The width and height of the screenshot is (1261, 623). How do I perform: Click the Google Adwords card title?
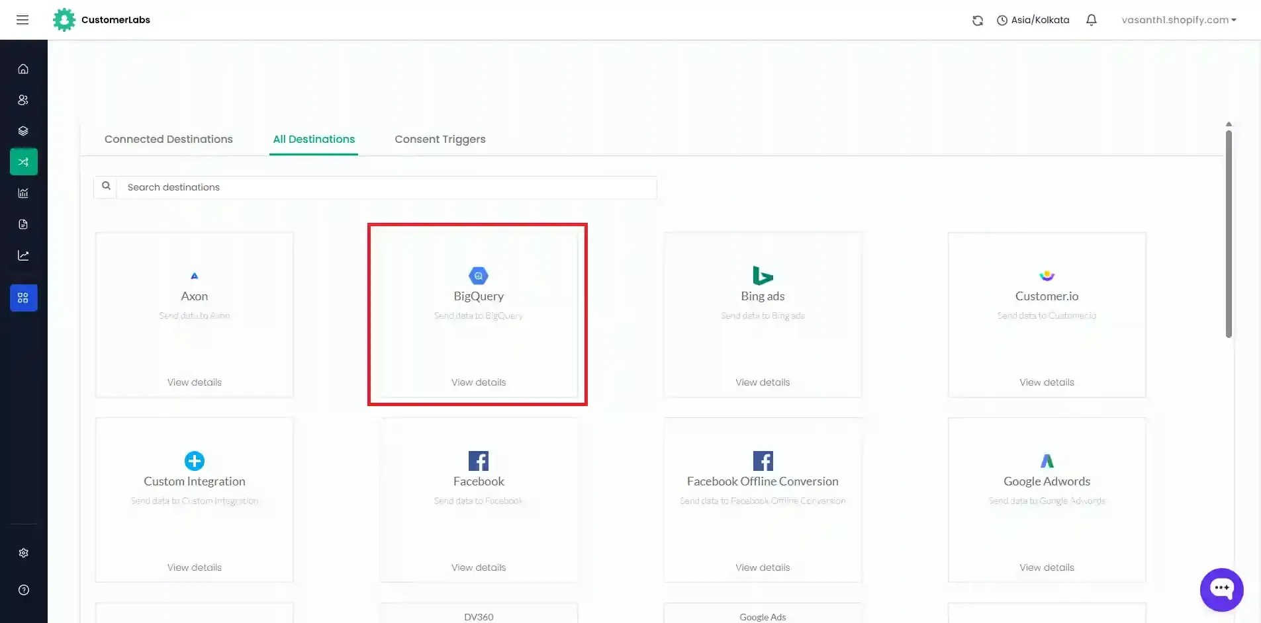tap(1047, 481)
